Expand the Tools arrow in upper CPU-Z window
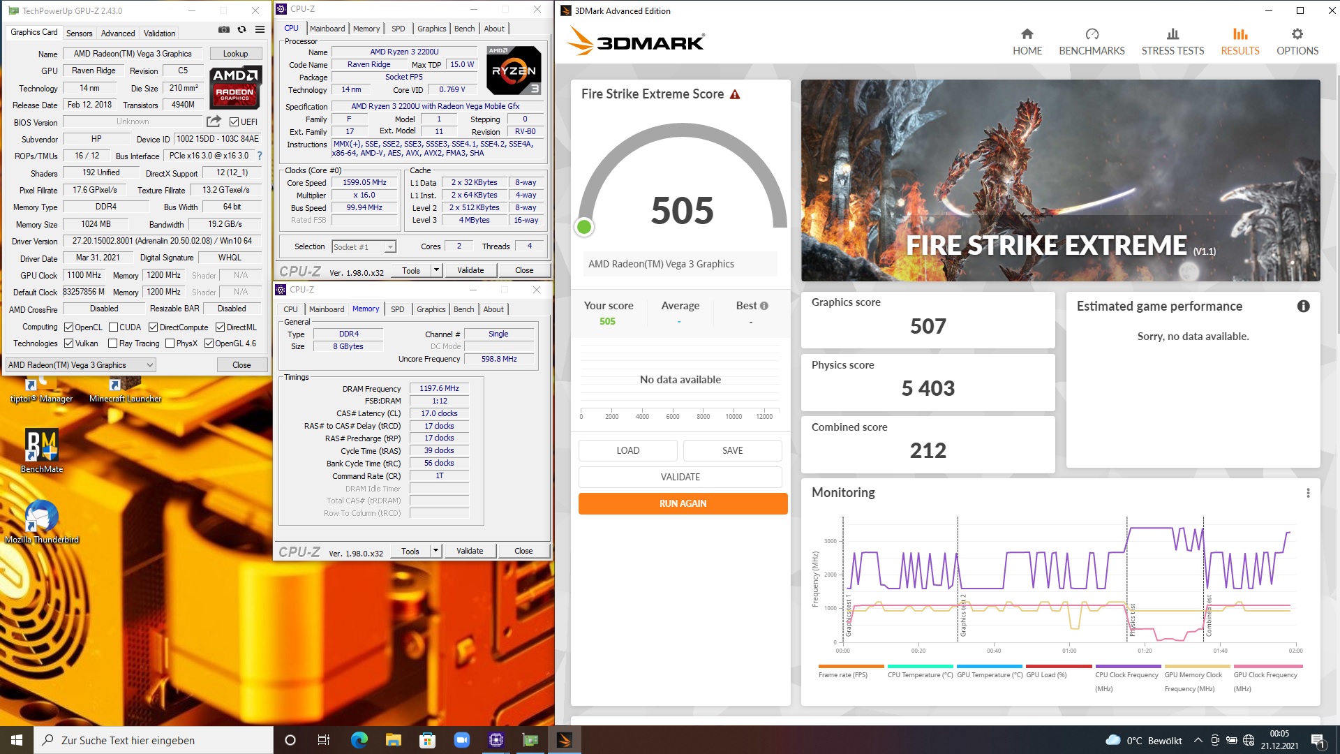 click(436, 270)
